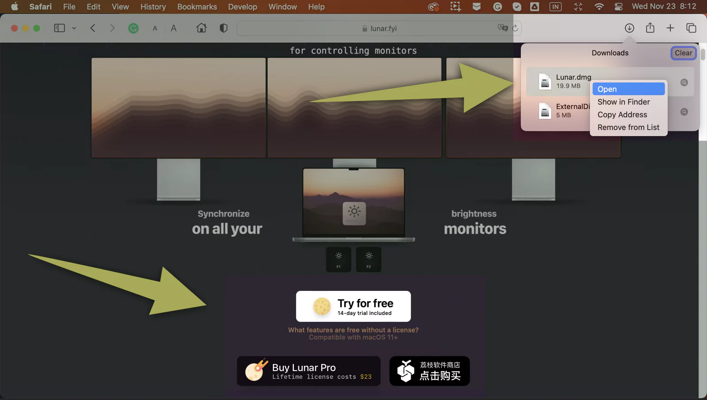Open the Share sheet icon
Image resolution: width=707 pixels, height=400 pixels.
click(650, 28)
